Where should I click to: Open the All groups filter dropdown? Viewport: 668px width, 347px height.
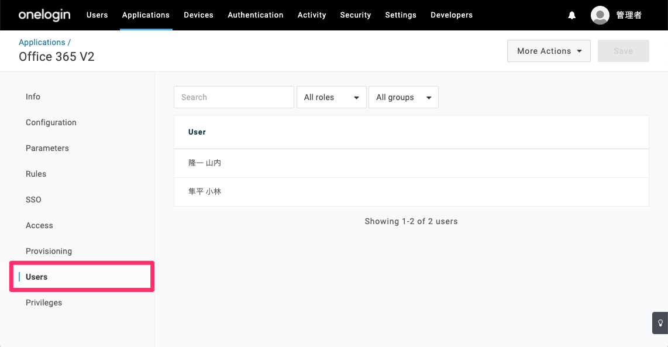pos(404,97)
